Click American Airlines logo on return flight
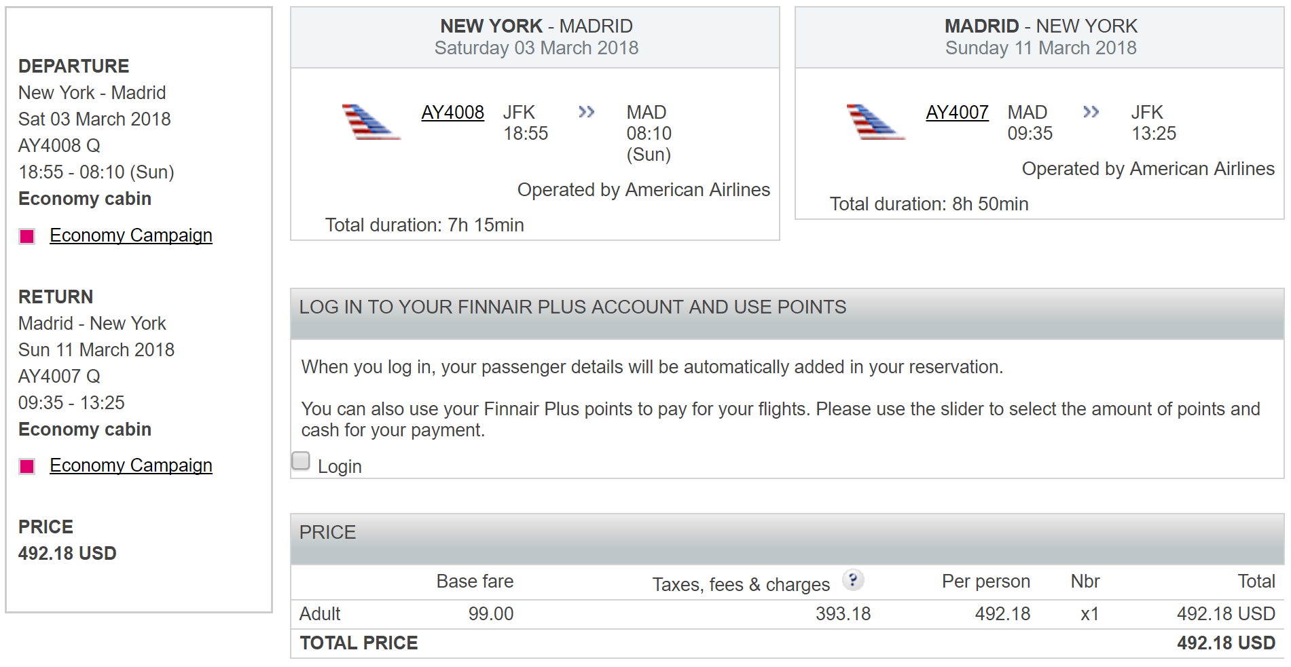 [x=875, y=122]
